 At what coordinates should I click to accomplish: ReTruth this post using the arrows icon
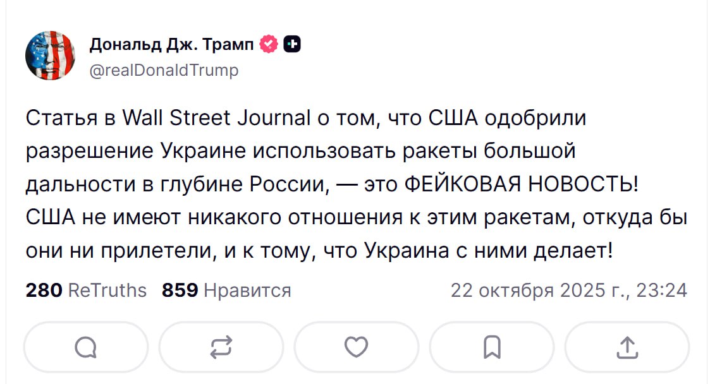click(x=221, y=346)
